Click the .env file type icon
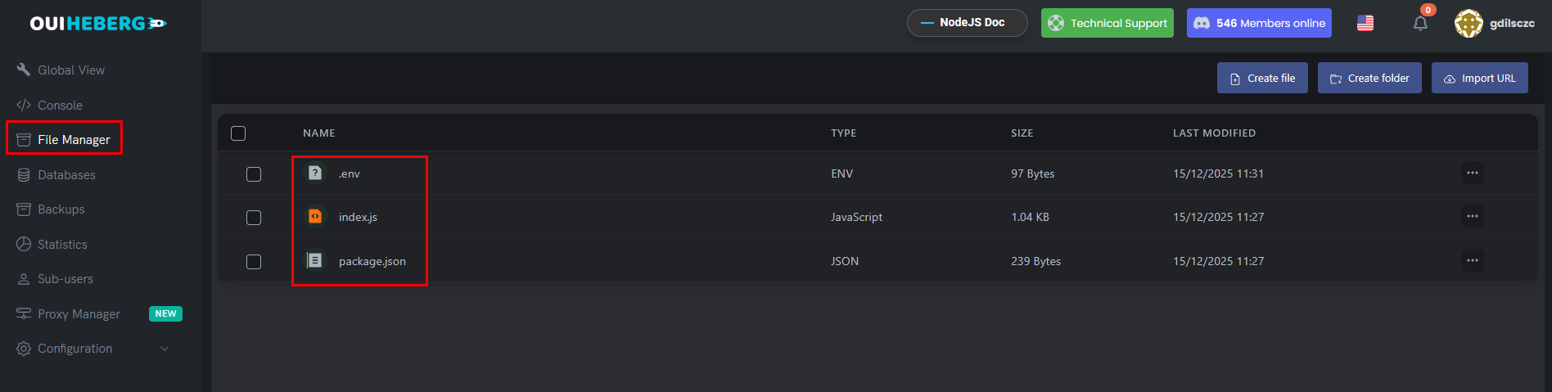1552x392 pixels. coord(315,173)
